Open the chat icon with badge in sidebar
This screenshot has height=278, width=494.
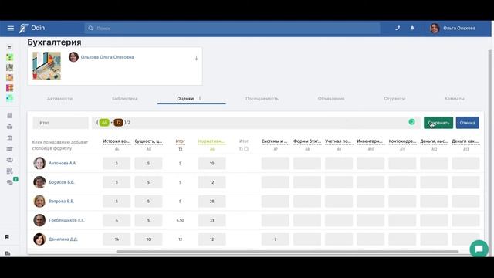(10, 182)
